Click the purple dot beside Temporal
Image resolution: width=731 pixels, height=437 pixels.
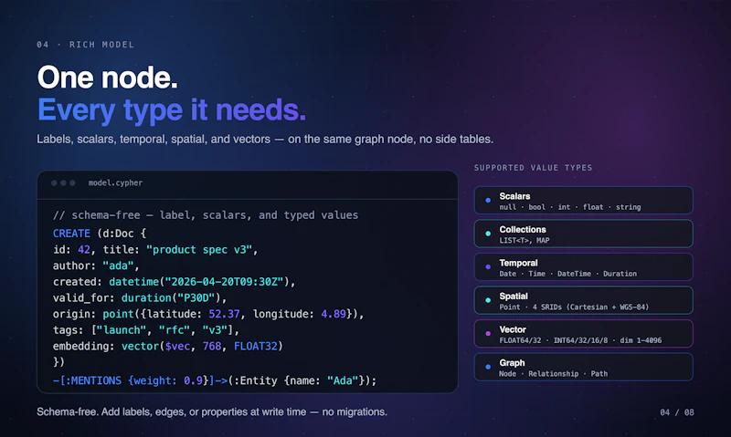coord(488,267)
